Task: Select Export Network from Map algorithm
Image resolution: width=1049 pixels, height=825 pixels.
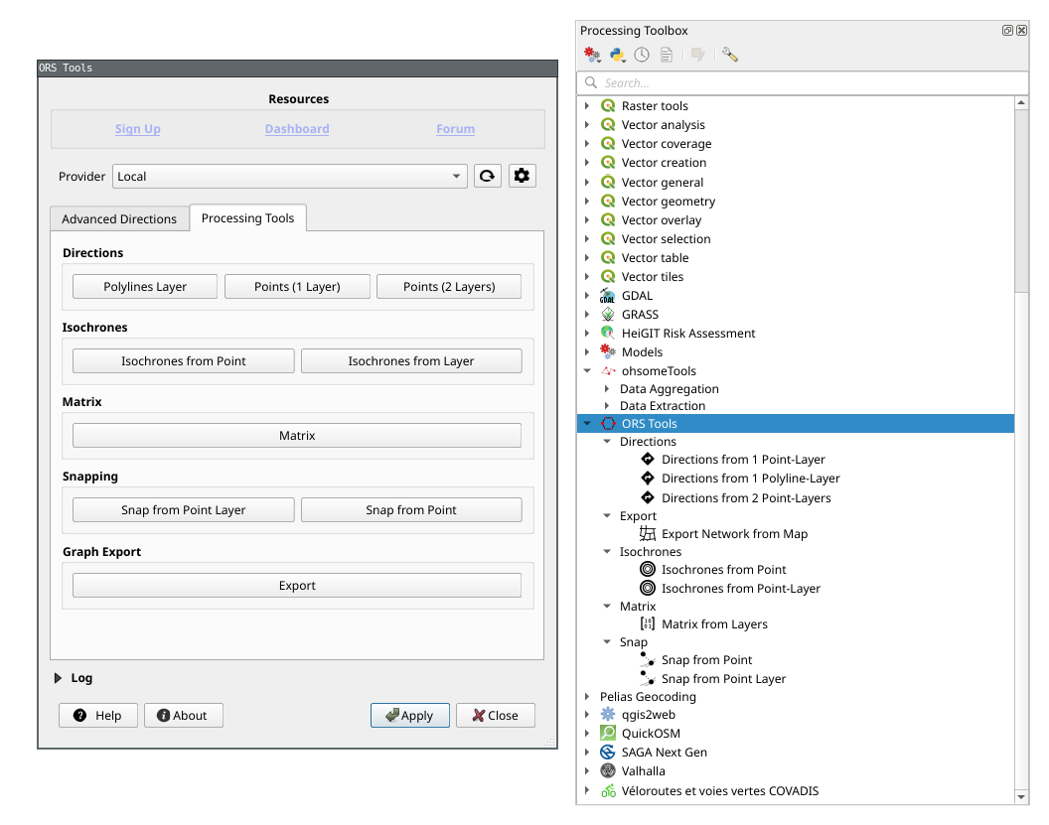Action: pyautogui.click(x=734, y=534)
